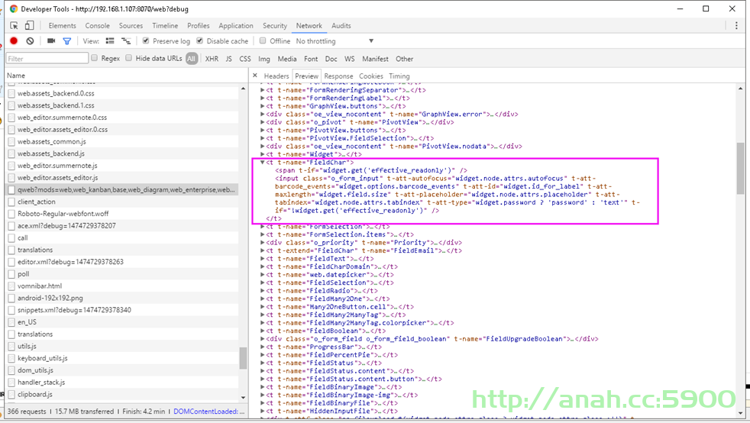Screen dimensions: 750x423
Task: Collapse the FieldChar template node
Action: click(x=262, y=162)
